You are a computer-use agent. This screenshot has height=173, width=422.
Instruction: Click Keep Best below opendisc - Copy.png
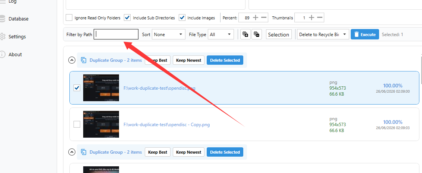[x=158, y=152]
